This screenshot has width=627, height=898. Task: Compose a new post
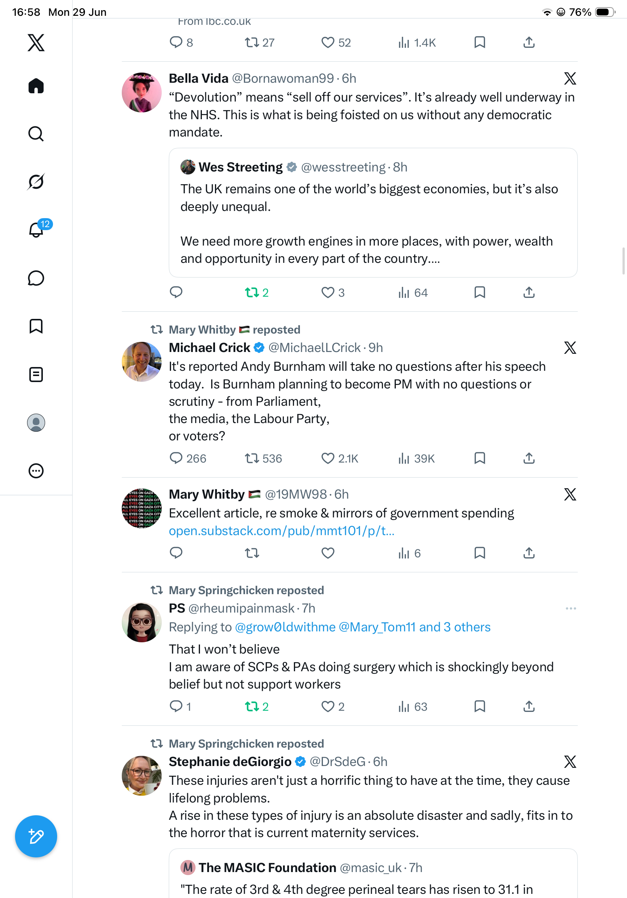point(36,836)
